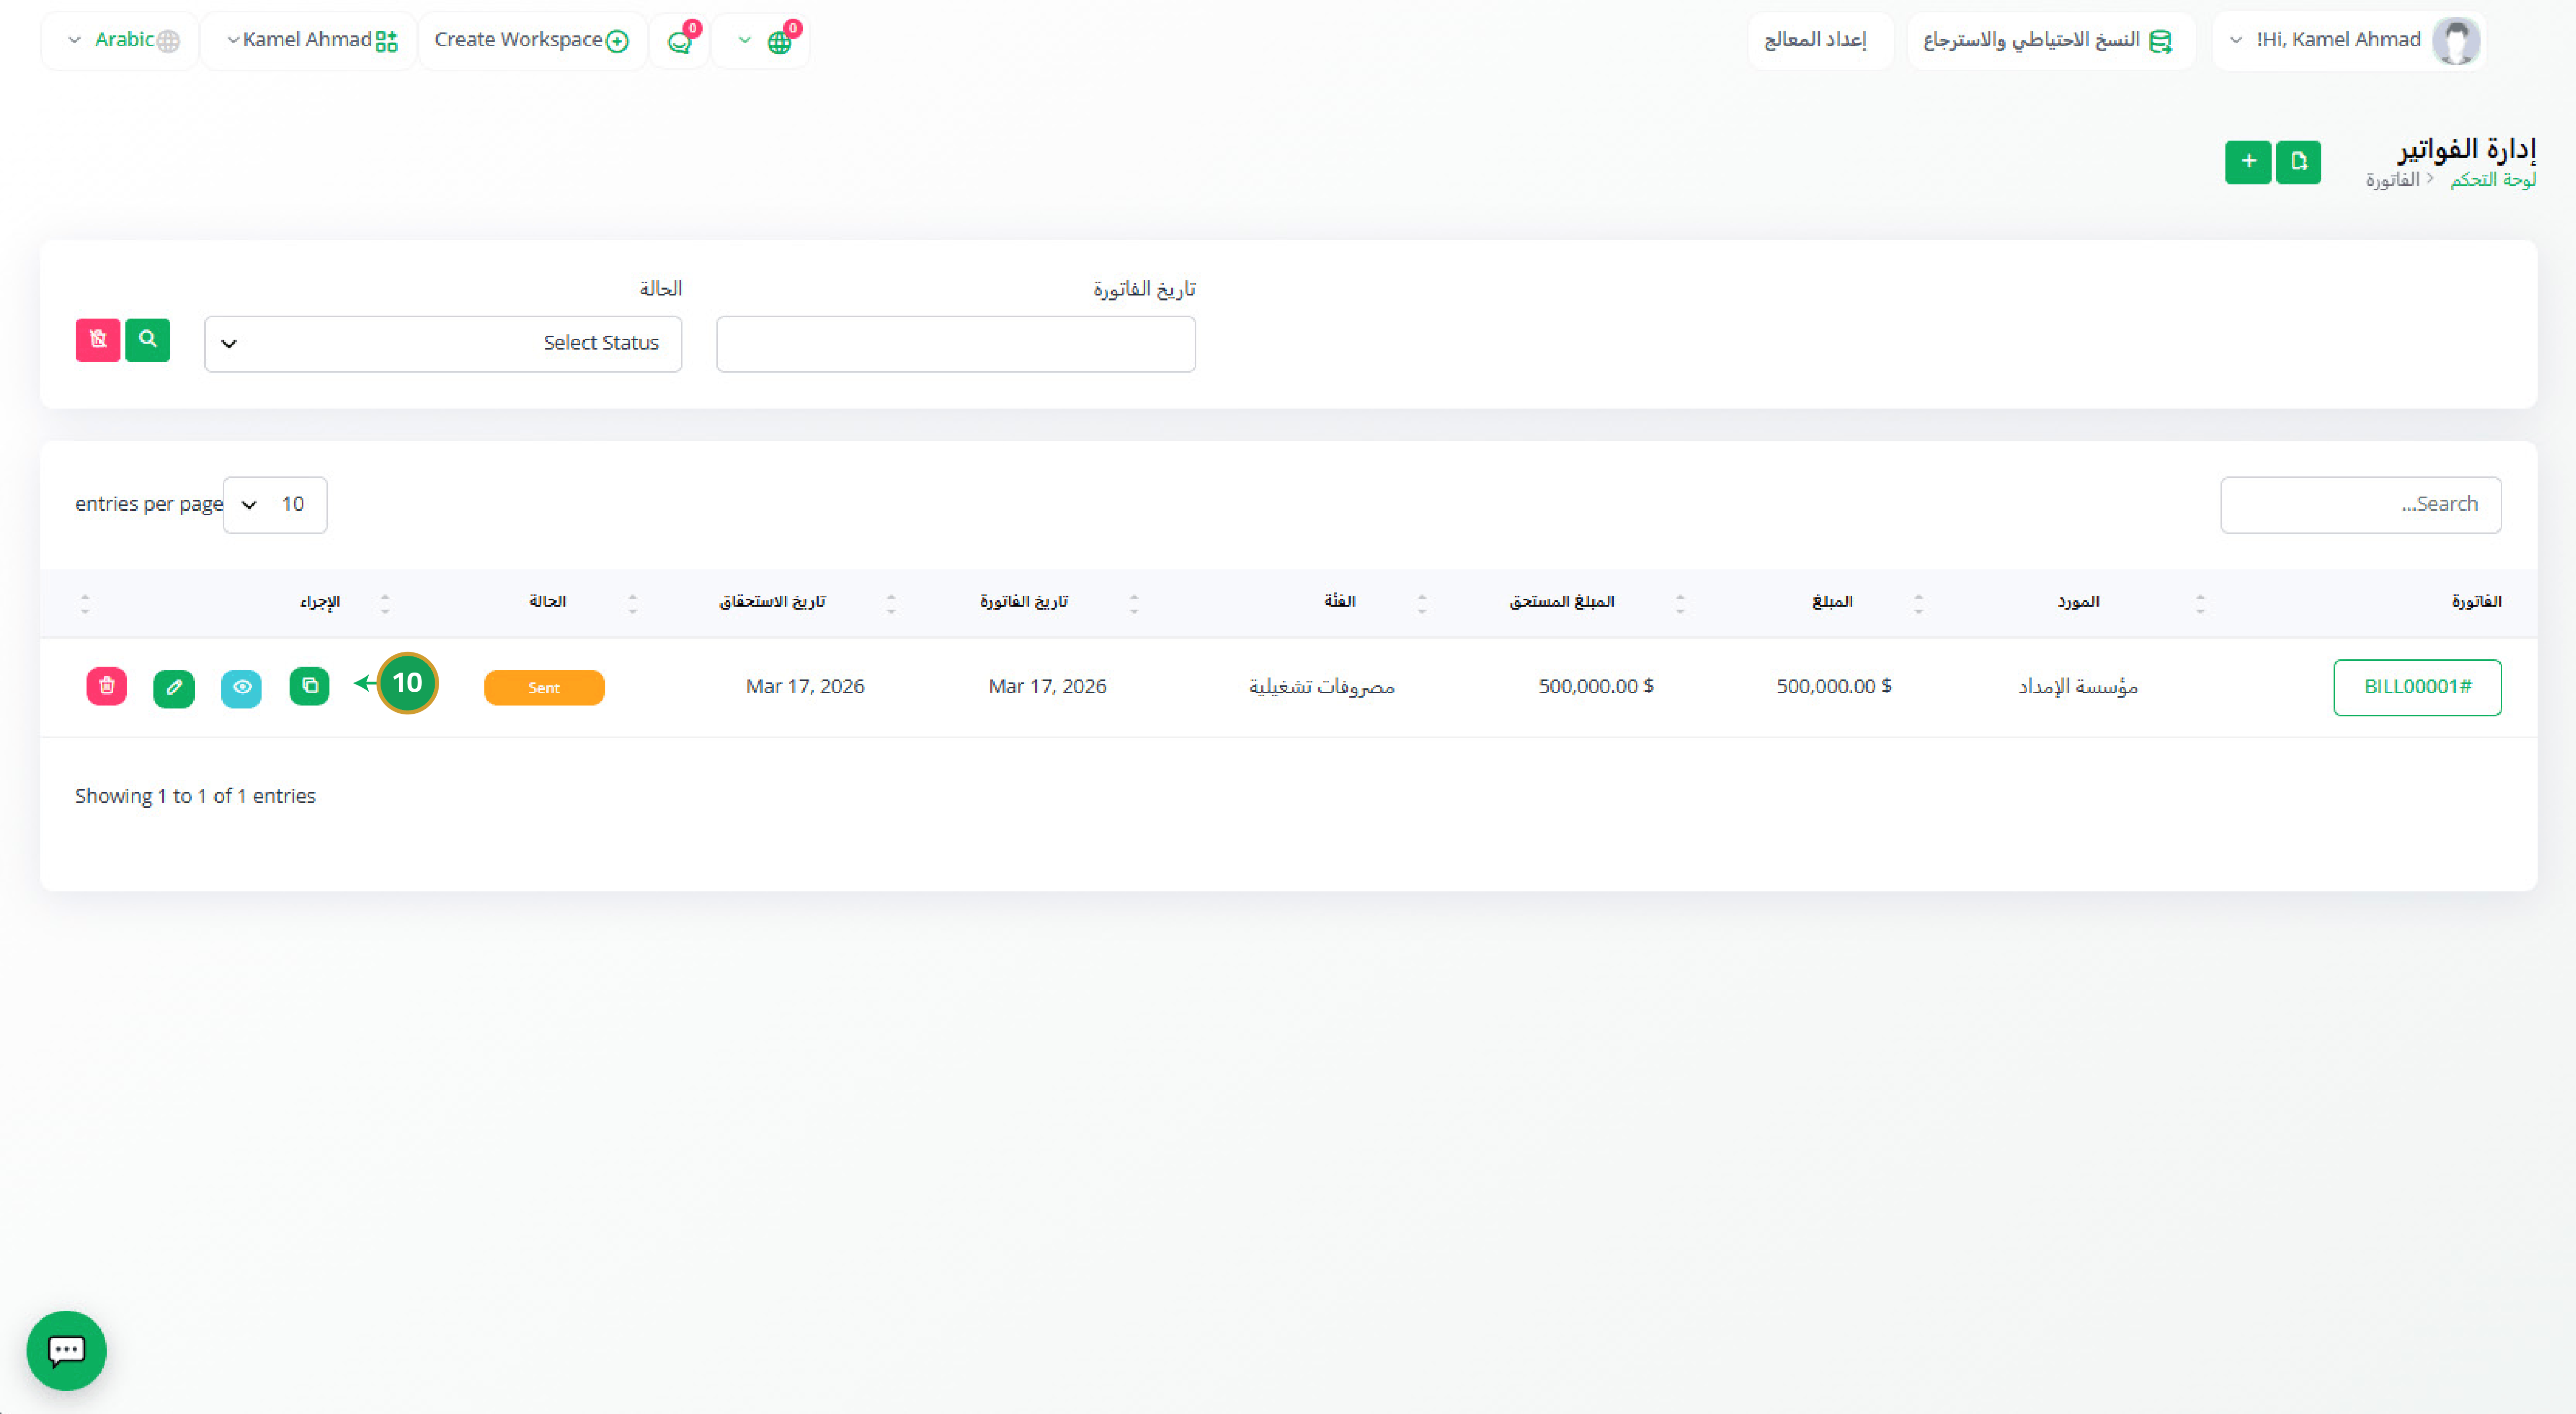Click the red reset filter button
The image size is (2576, 1414).
coord(98,340)
